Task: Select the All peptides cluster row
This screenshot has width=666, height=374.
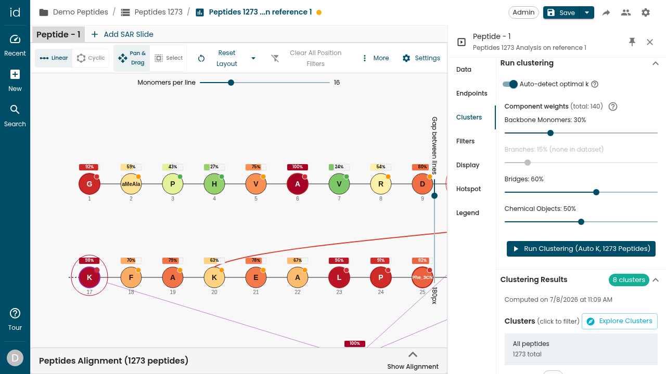Action: [581, 349]
